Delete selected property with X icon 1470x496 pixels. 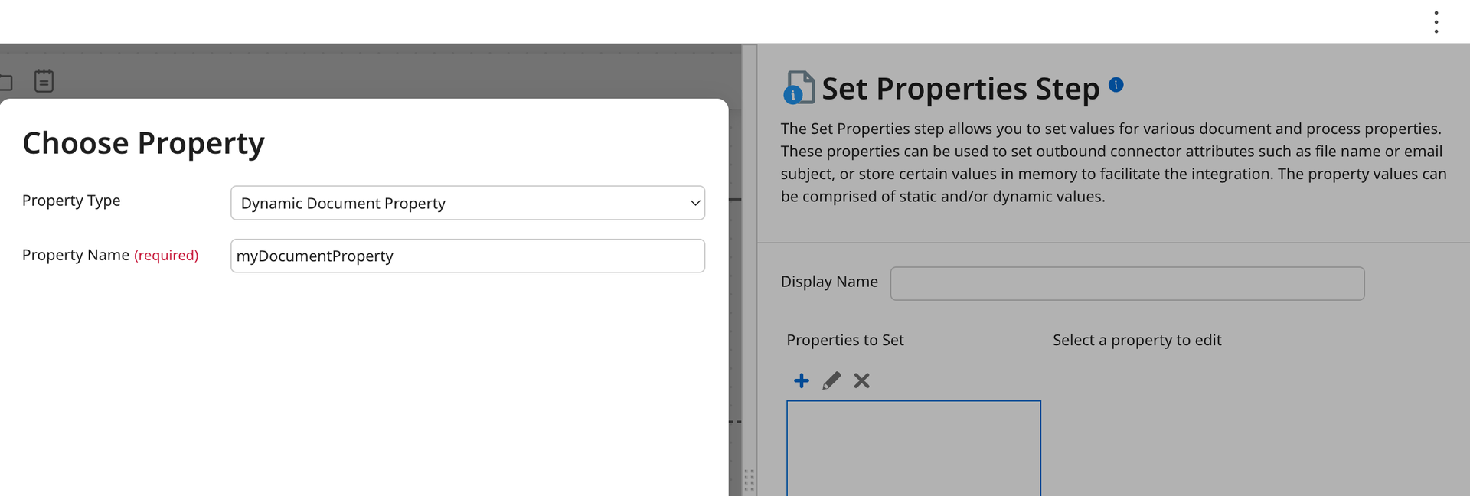coord(862,380)
